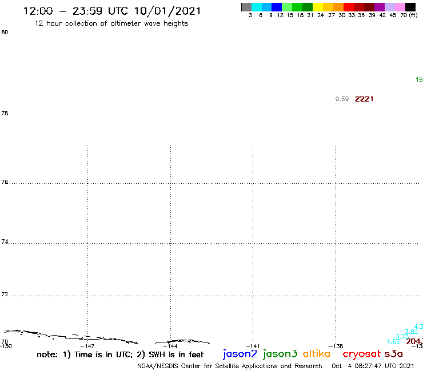Click the '76' latitude axis label

click(x=5, y=182)
